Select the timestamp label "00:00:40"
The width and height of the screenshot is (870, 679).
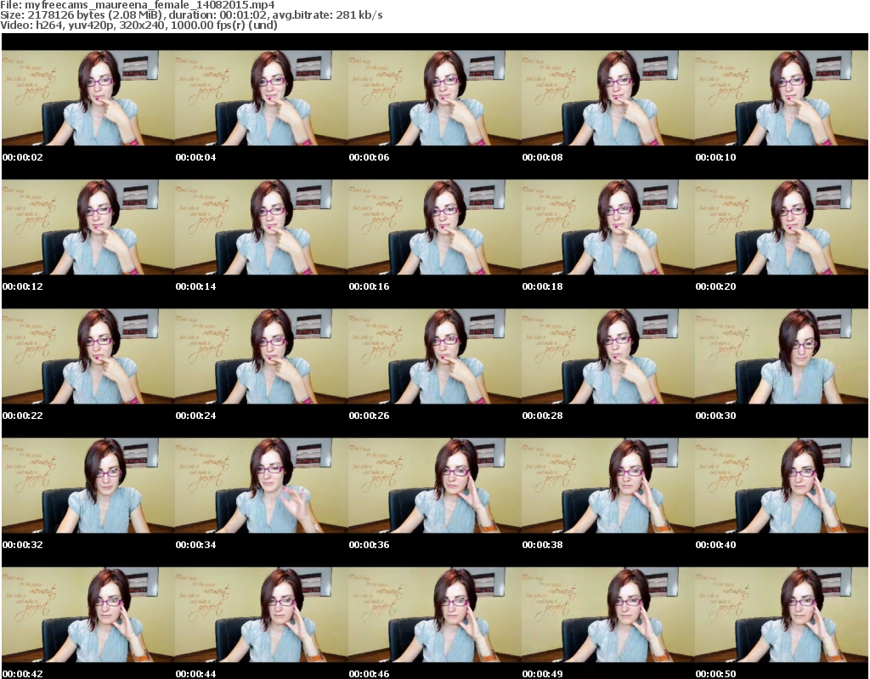tap(715, 545)
